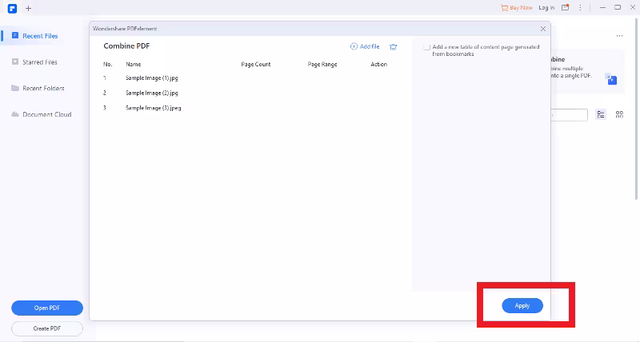This screenshot has height=342, width=640.
Task: Click the Action column header
Action: (x=378, y=65)
